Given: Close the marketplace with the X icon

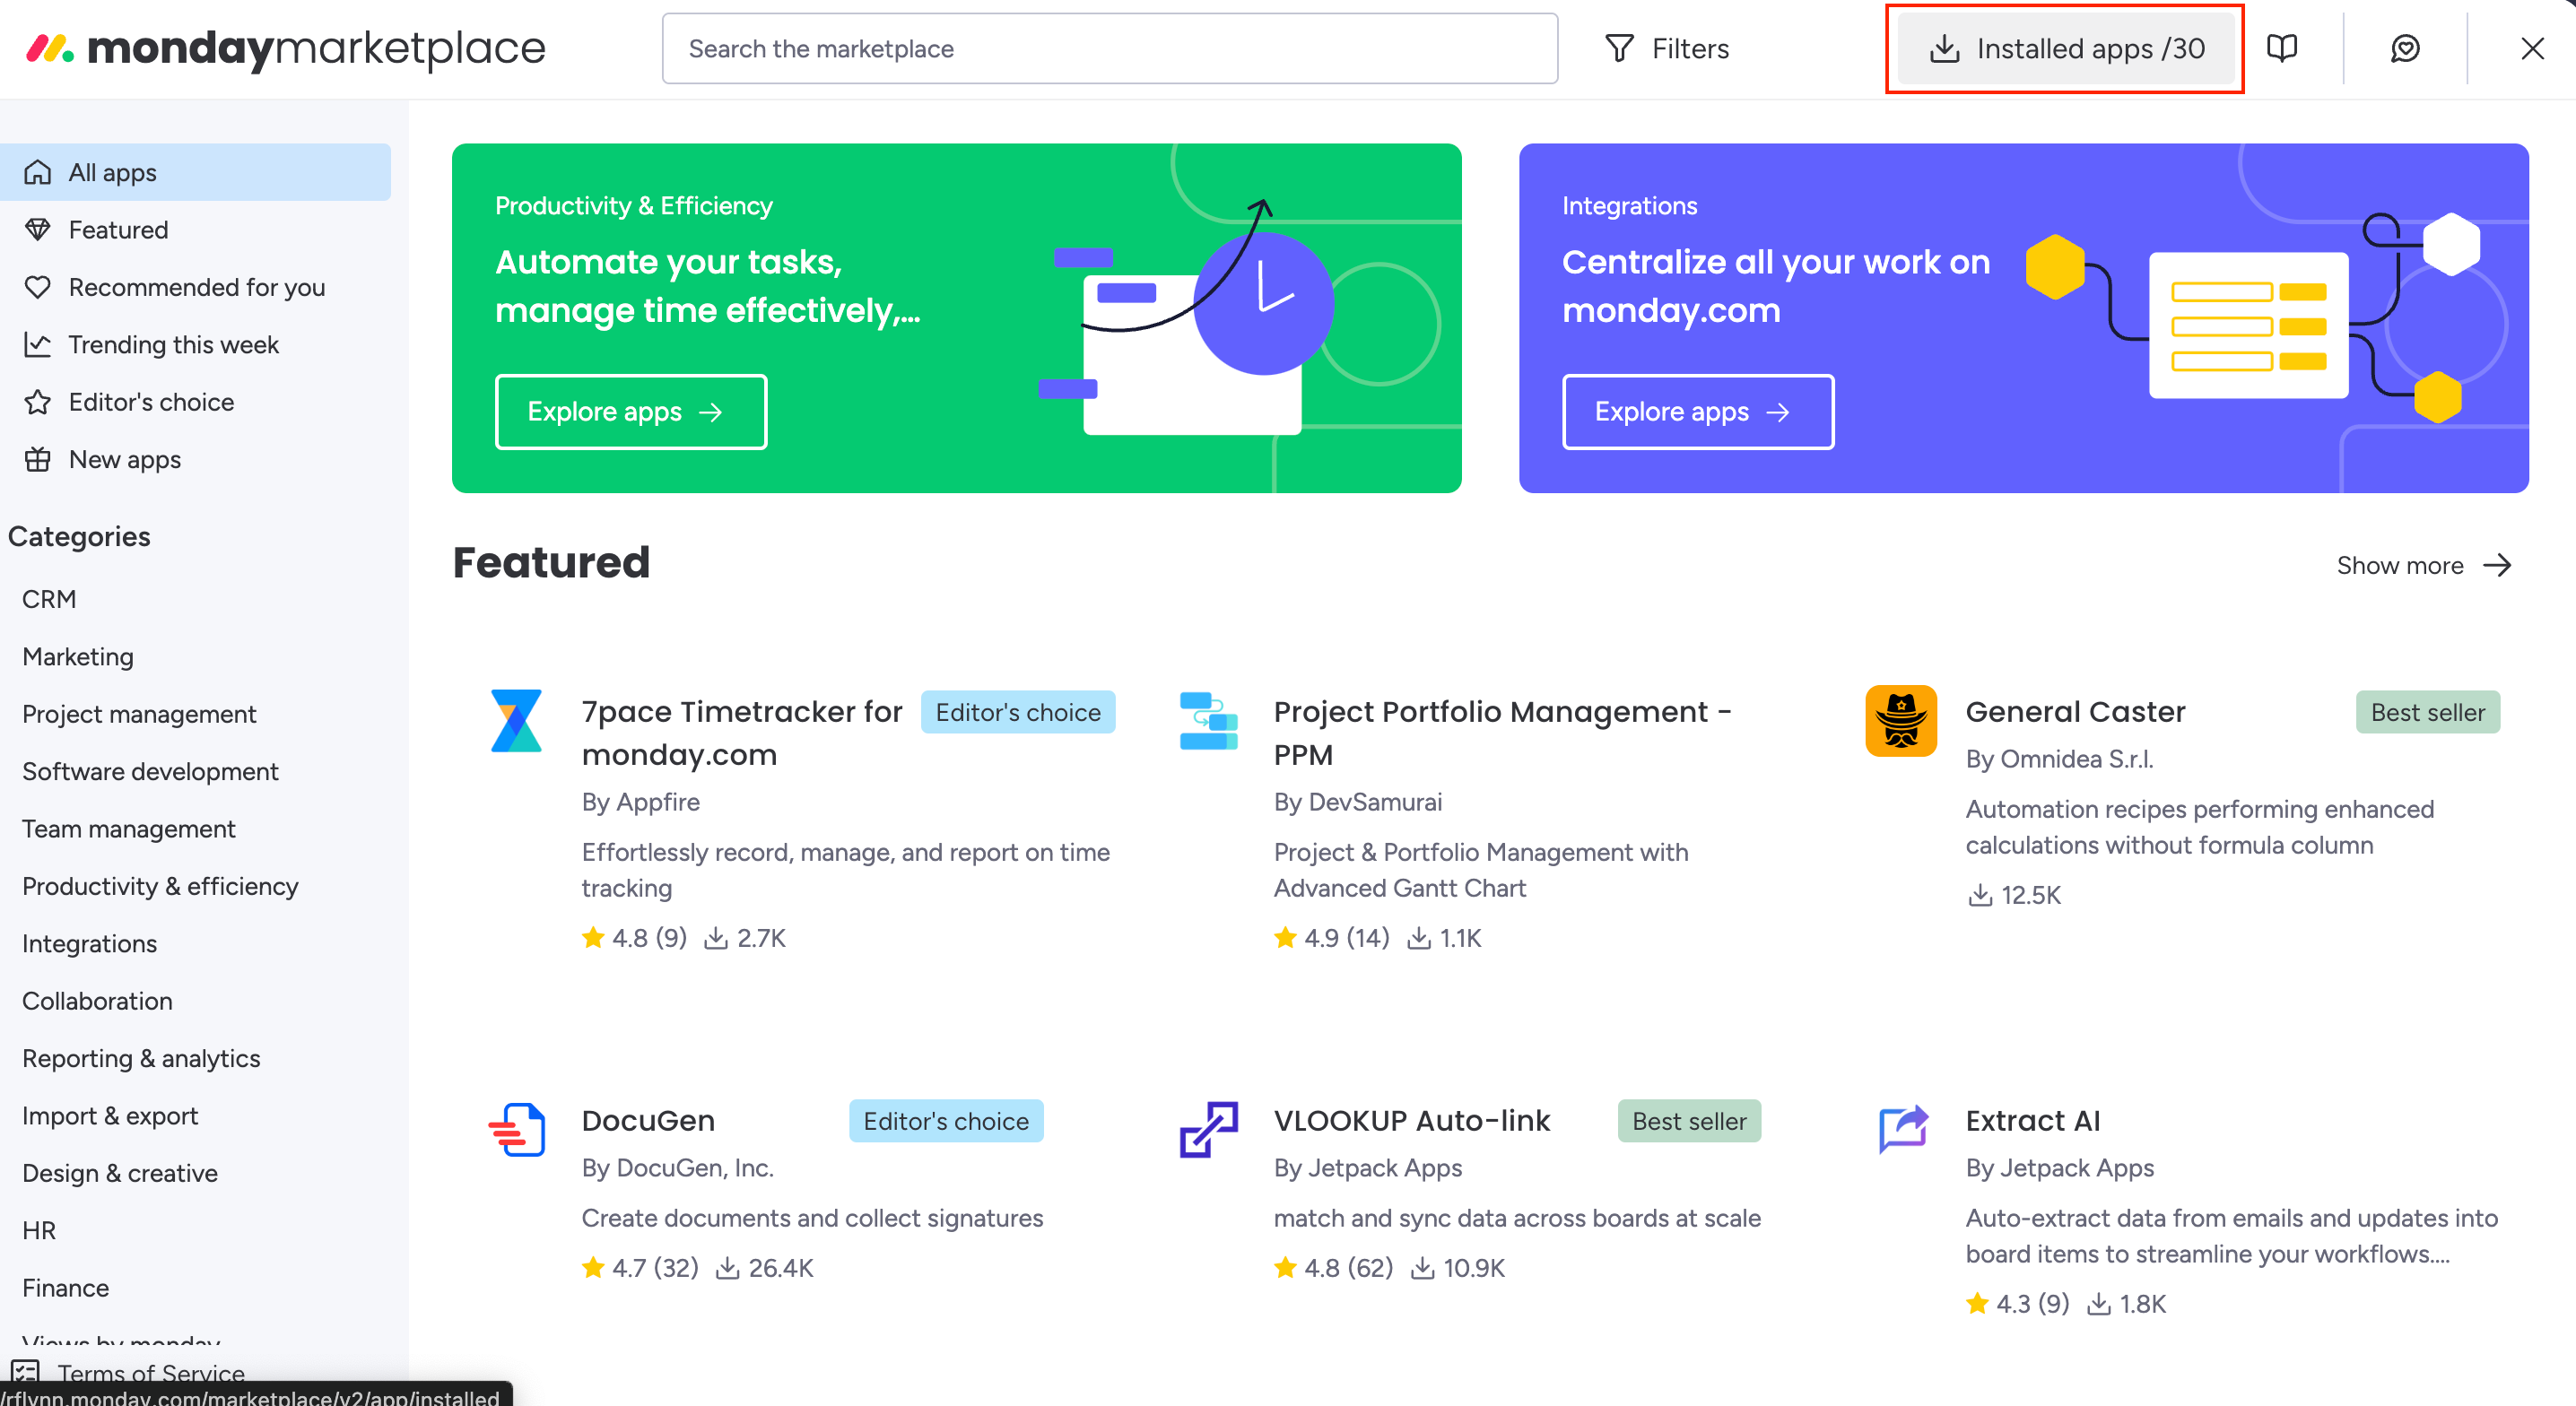Looking at the screenshot, I should (x=2531, y=48).
